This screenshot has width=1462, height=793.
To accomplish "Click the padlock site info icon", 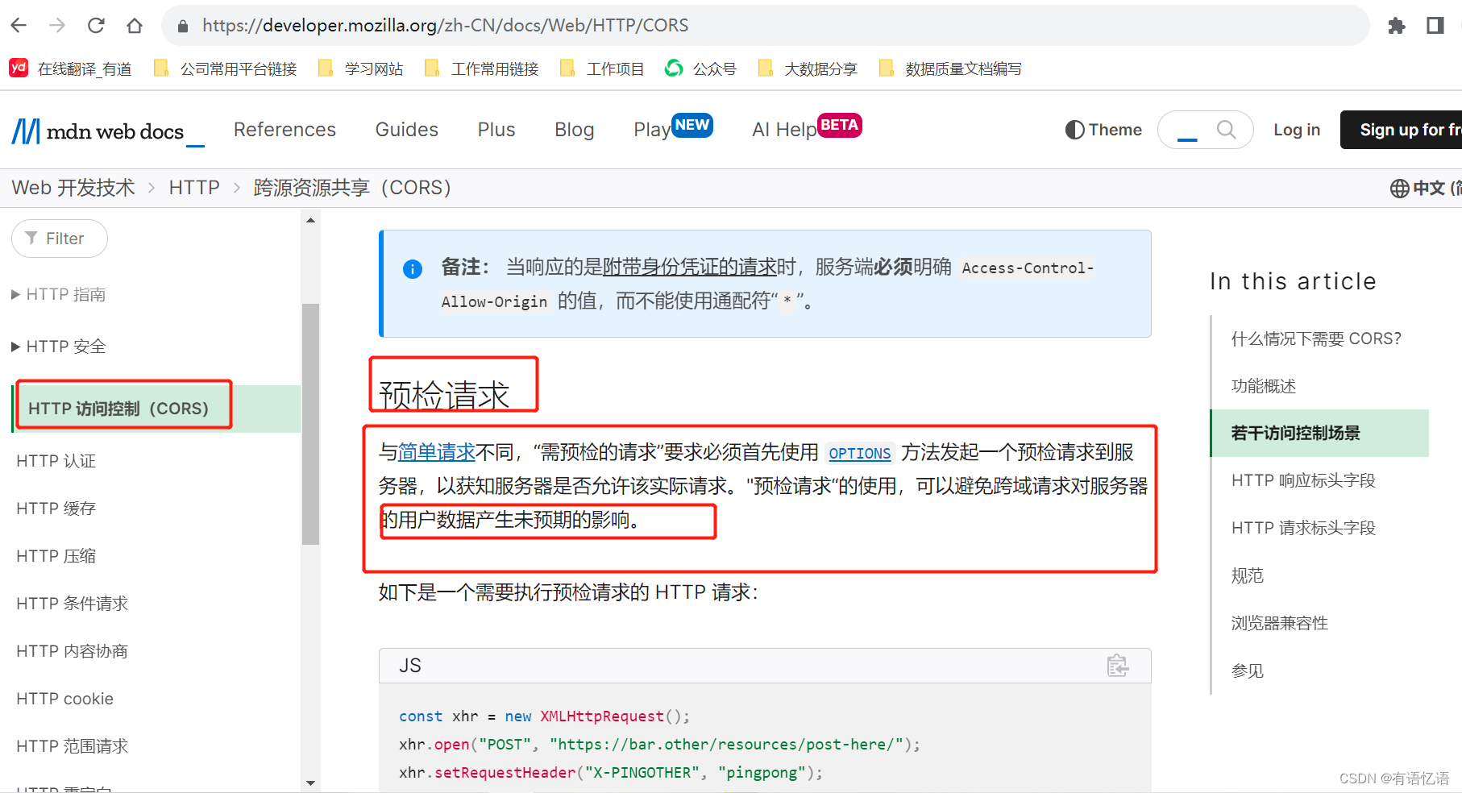I will pos(183,26).
